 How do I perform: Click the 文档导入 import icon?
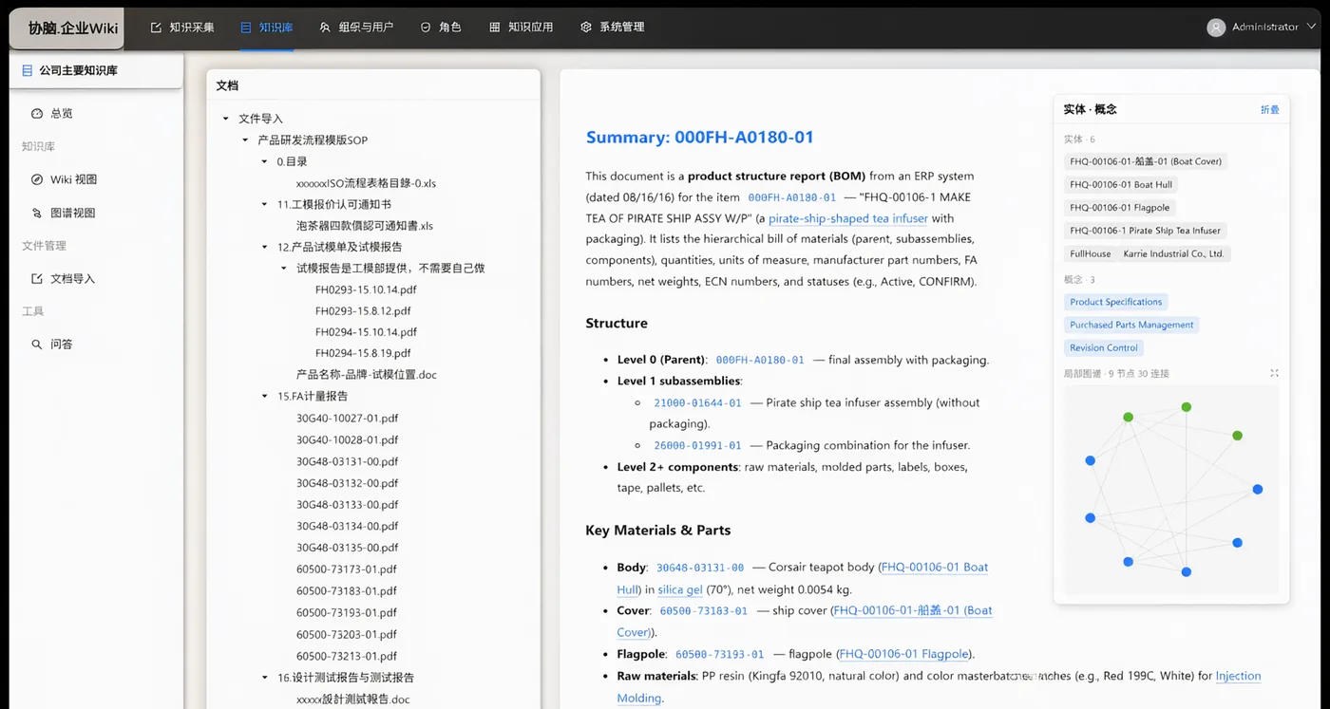point(37,278)
